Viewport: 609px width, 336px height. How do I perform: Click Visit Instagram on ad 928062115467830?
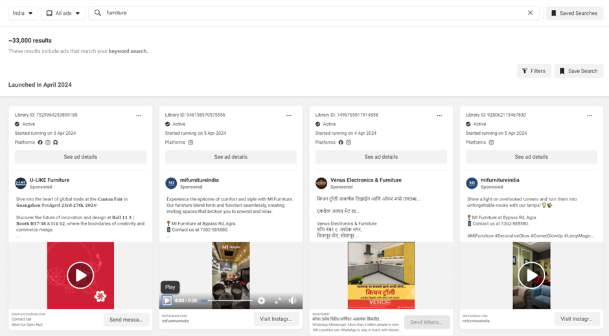point(577,319)
